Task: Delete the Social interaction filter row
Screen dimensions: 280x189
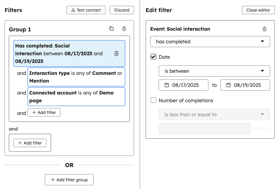Action: point(116,54)
